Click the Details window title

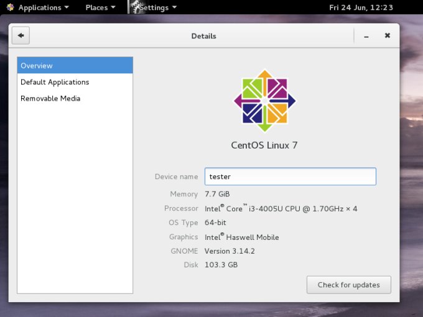click(203, 36)
